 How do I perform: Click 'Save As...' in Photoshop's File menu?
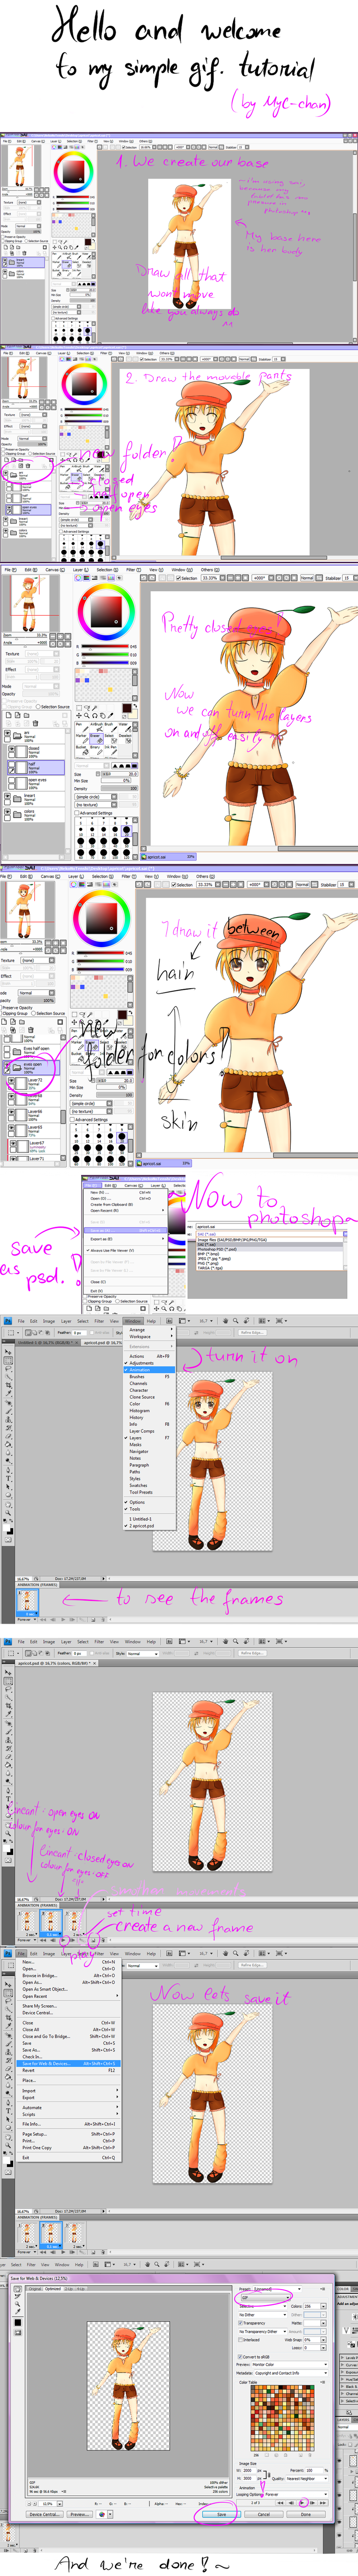(x=68, y=2050)
